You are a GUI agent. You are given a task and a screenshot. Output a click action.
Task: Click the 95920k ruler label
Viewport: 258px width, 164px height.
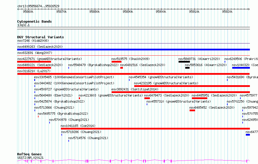(x=227, y=12)
